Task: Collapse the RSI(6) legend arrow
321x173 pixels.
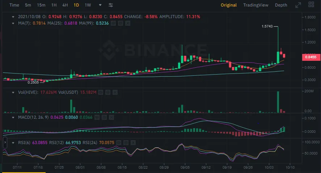Action: (13, 143)
